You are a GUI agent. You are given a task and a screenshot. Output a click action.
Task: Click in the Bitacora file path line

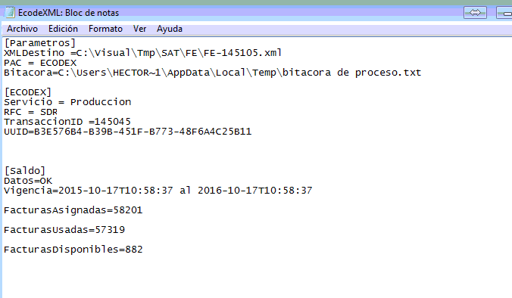(213, 73)
